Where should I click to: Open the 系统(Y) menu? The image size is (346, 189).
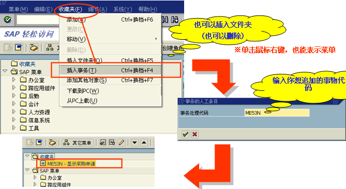(123, 9)
